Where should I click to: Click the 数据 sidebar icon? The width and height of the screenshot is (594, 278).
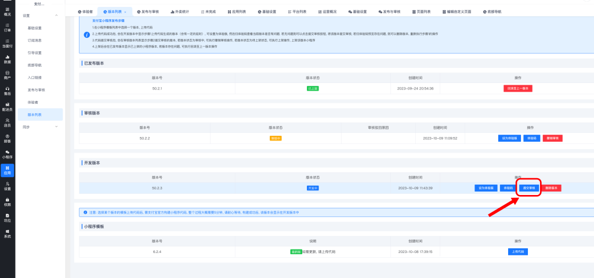pyautogui.click(x=8, y=59)
